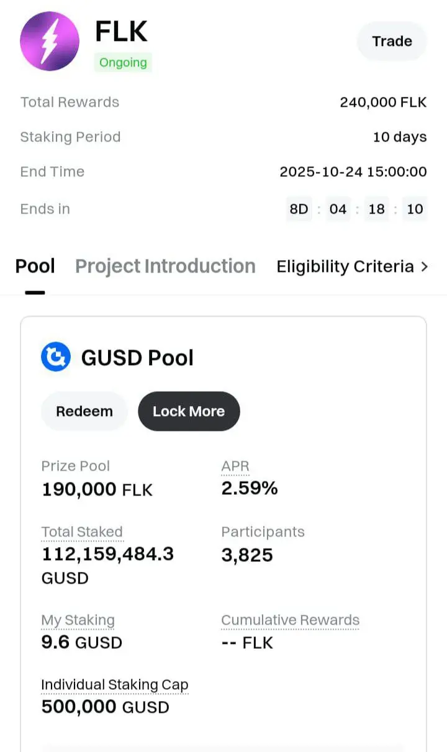The height and width of the screenshot is (752, 447).
Task: Open the My Staking label info
Action: click(78, 620)
